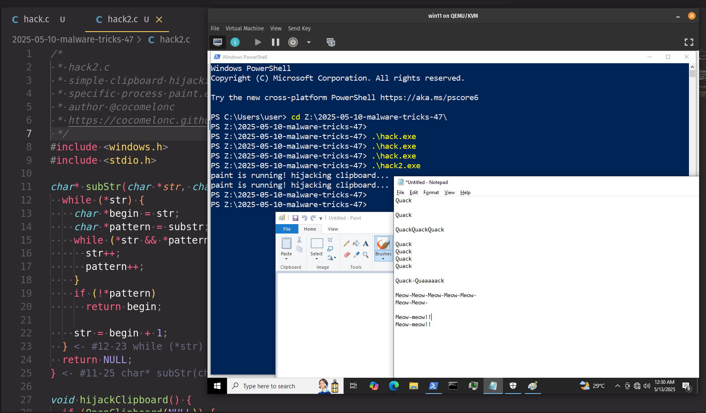Open File Explorer from the taskbar

pos(413,386)
